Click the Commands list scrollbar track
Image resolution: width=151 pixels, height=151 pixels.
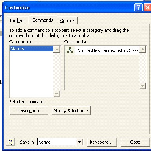pyautogui.click(x=142, y=68)
